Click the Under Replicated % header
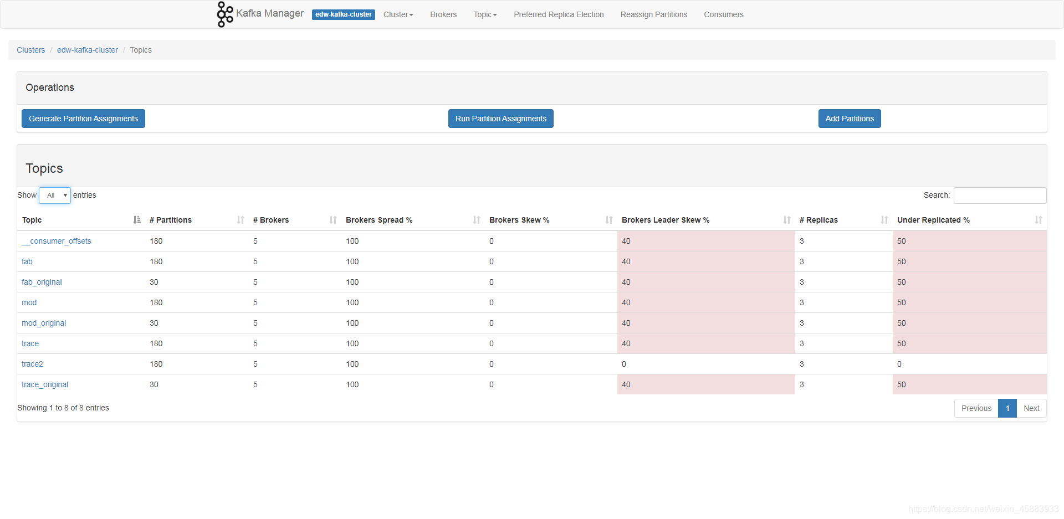This screenshot has height=519, width=1064. click(933, 220)
